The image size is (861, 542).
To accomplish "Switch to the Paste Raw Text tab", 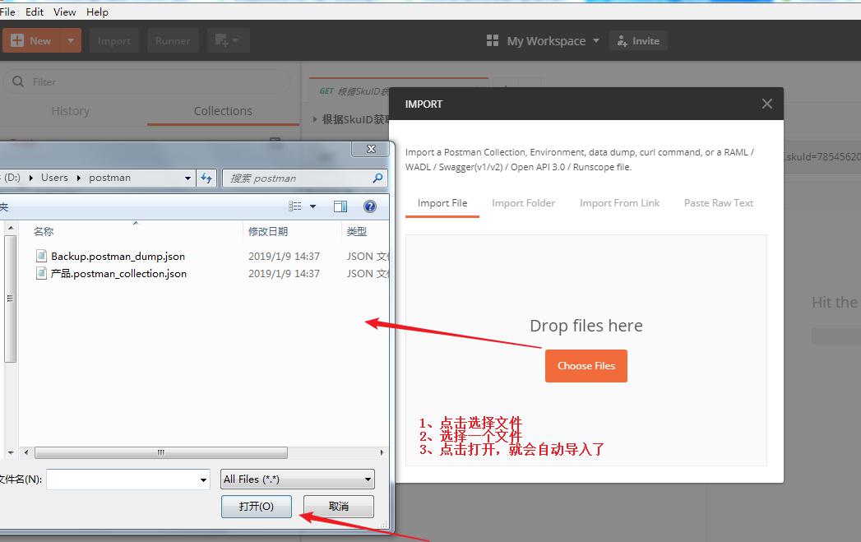I will point(718,203).
